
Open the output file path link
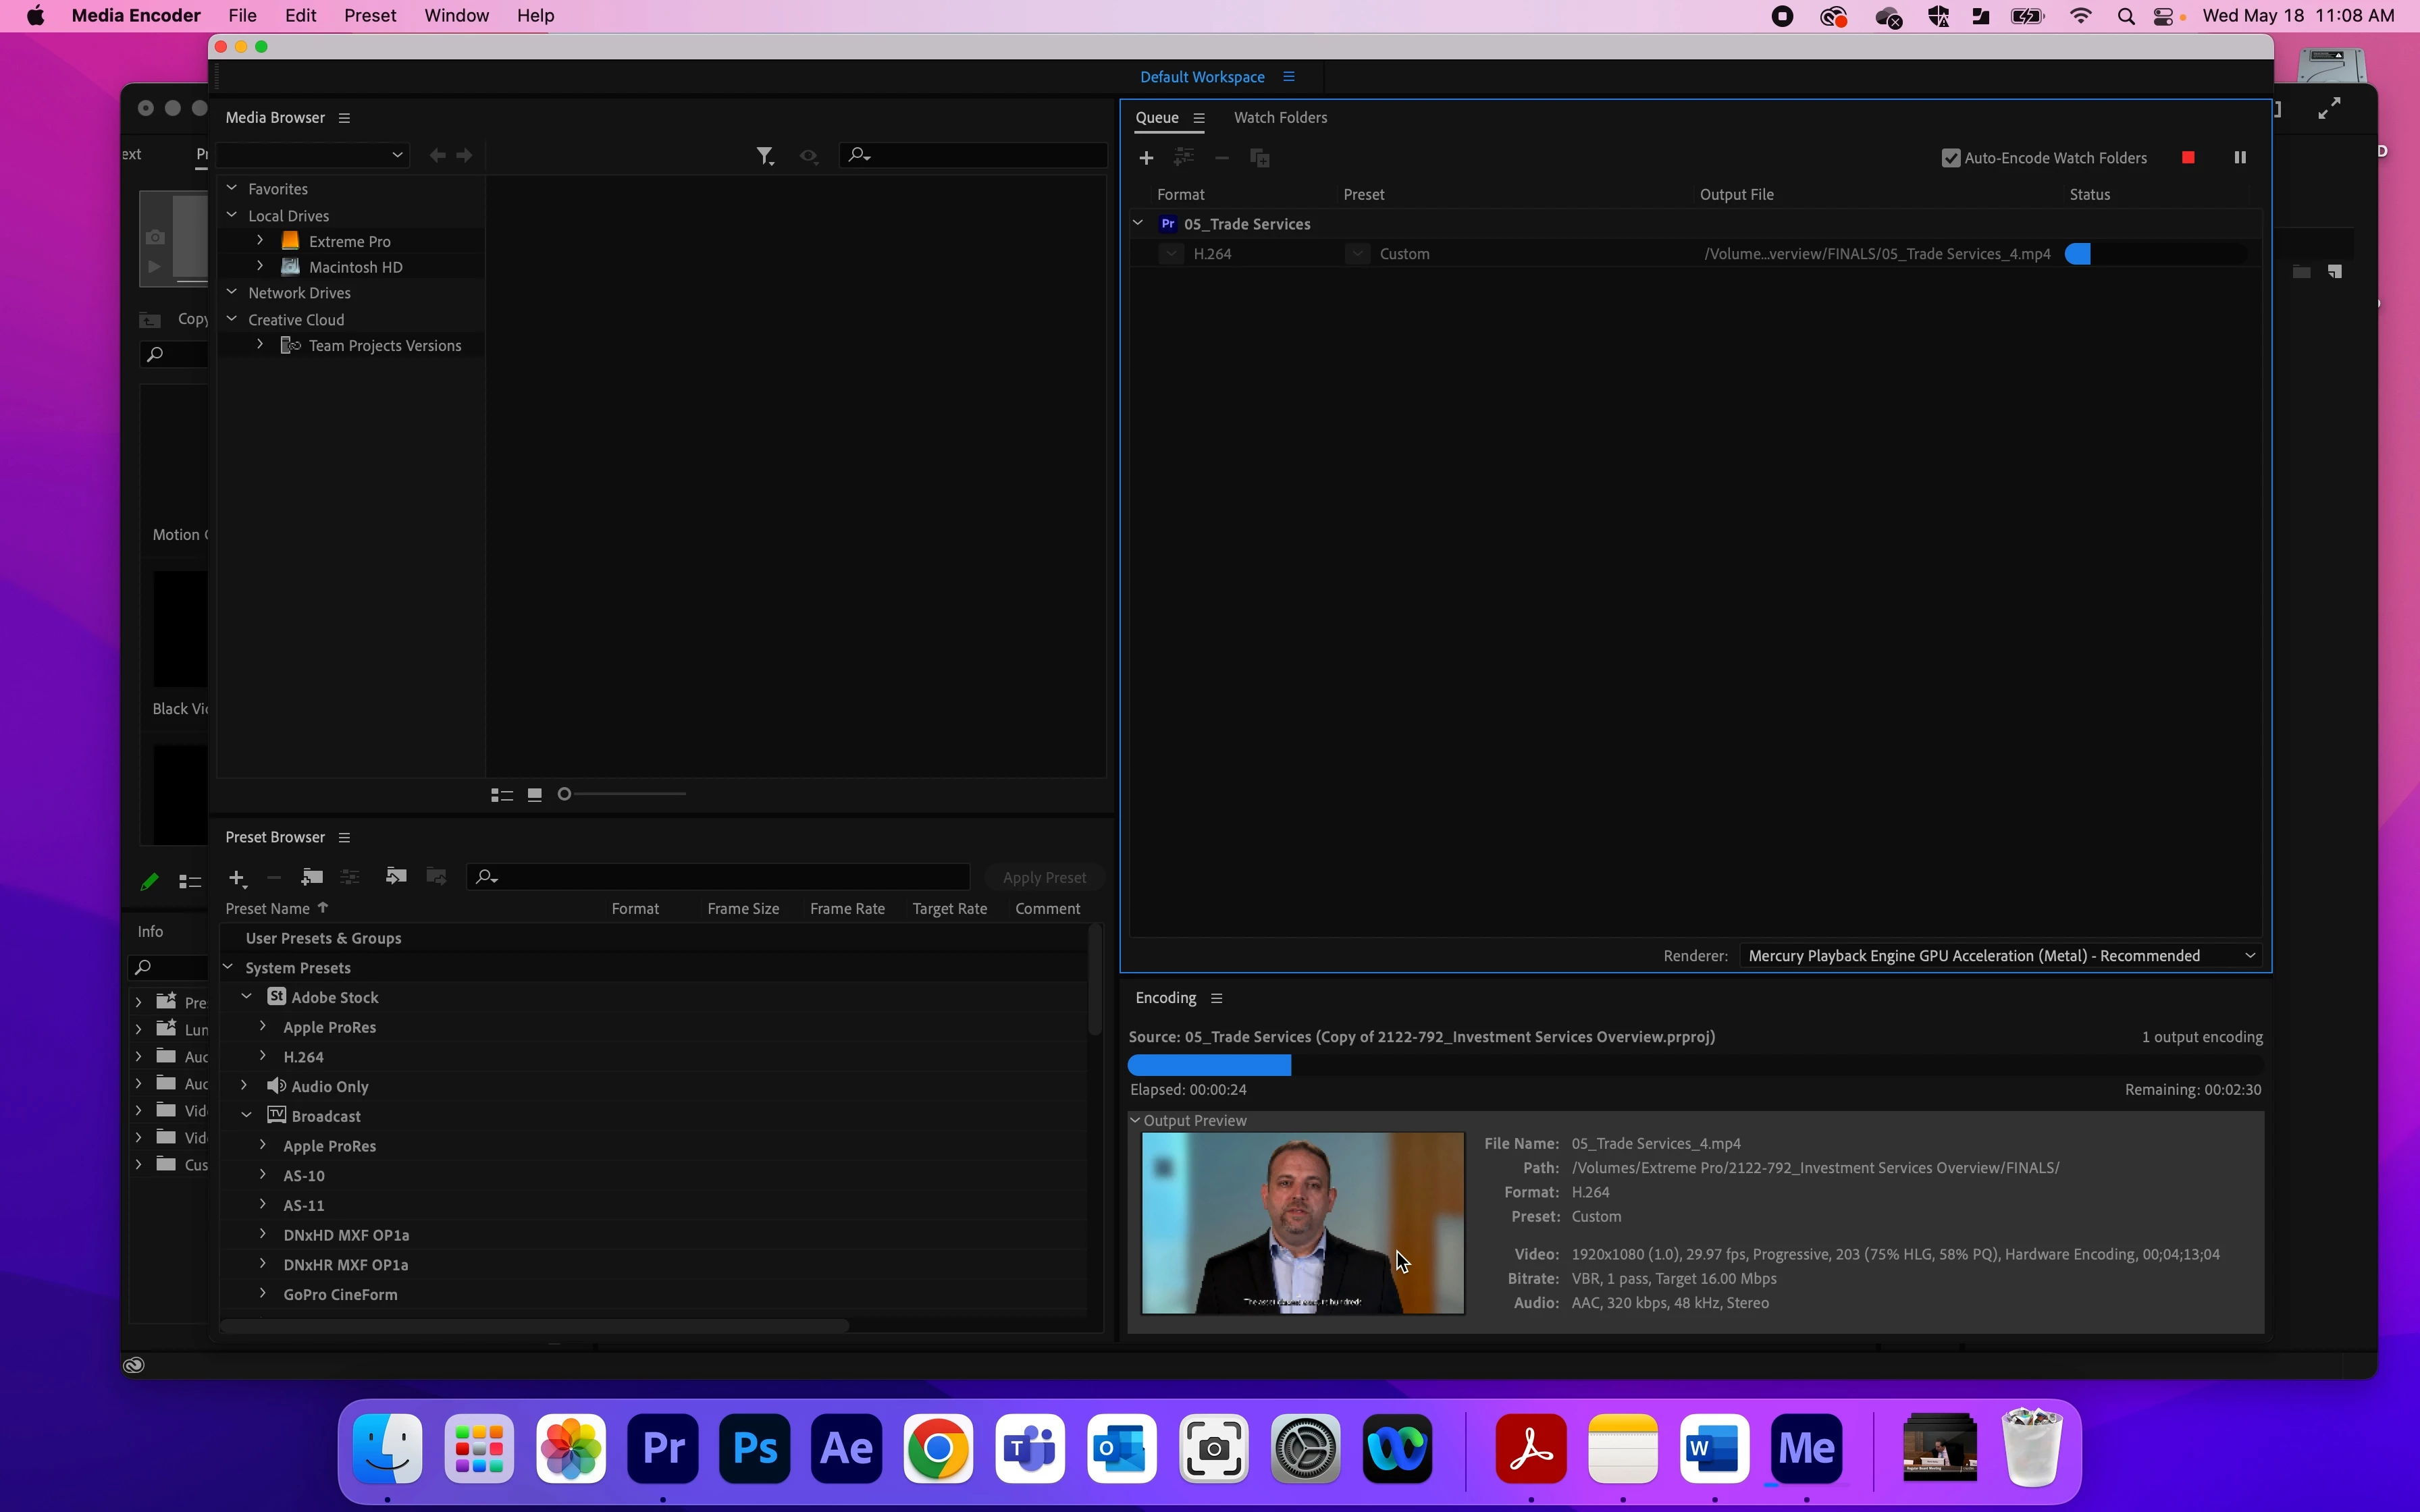point(1877,254)
